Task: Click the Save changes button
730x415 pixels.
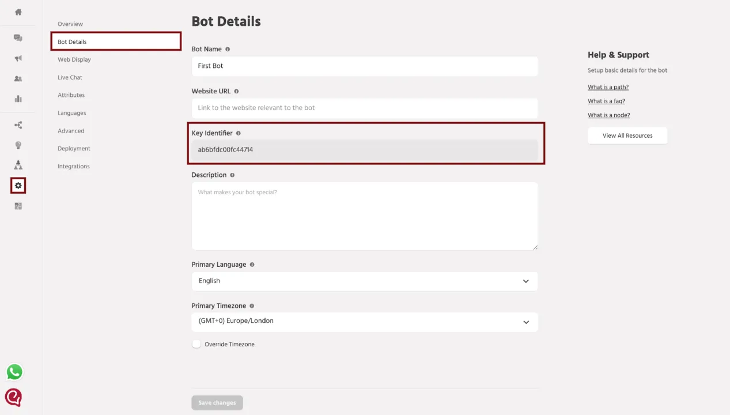Action: 217,402
